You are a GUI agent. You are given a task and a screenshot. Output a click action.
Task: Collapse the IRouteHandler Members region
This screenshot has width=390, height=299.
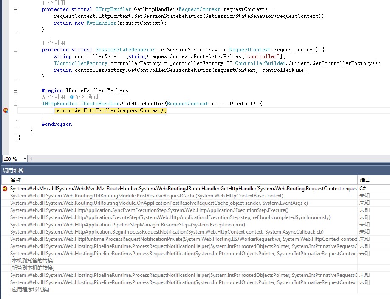tap(15, 90)
